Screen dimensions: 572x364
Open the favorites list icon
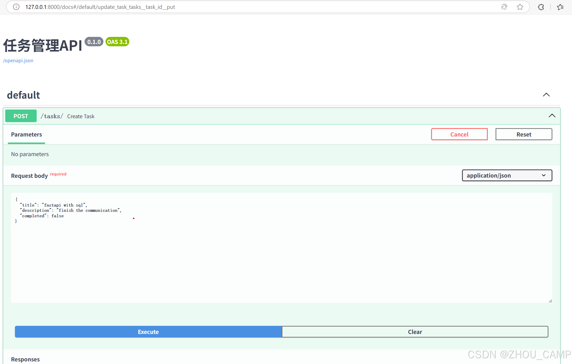pos(560,7)
